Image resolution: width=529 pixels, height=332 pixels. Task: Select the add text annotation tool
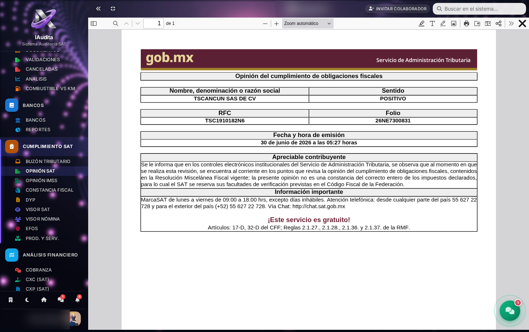(x=432, y=23)
